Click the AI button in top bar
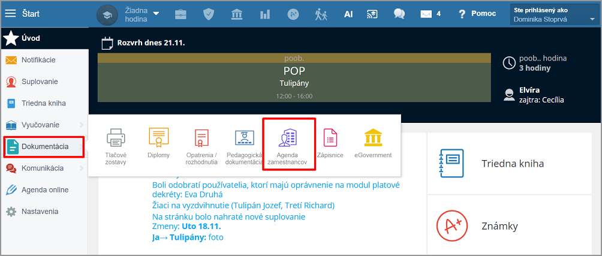602x256 pixels. 348,14
